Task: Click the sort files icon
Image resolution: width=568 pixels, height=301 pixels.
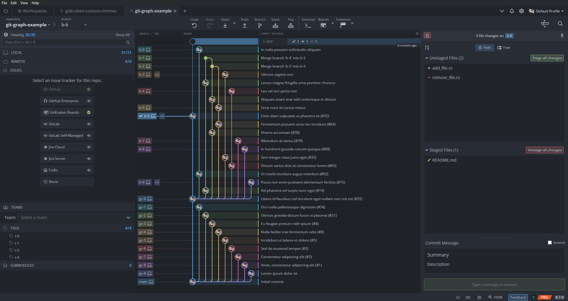Action: (427, 48)
